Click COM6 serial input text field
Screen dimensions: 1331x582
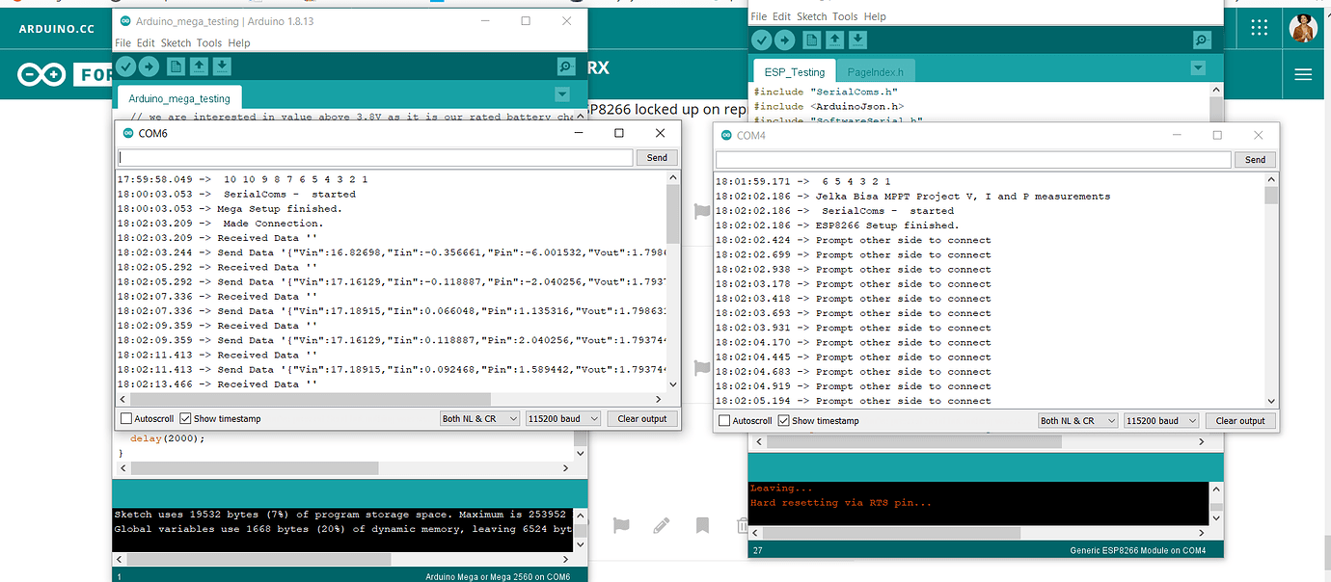[x=375, y=157]
